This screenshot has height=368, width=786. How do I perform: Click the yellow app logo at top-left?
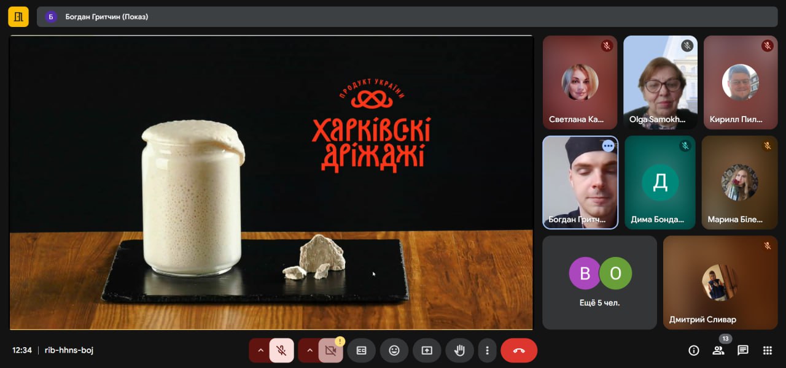18,17
